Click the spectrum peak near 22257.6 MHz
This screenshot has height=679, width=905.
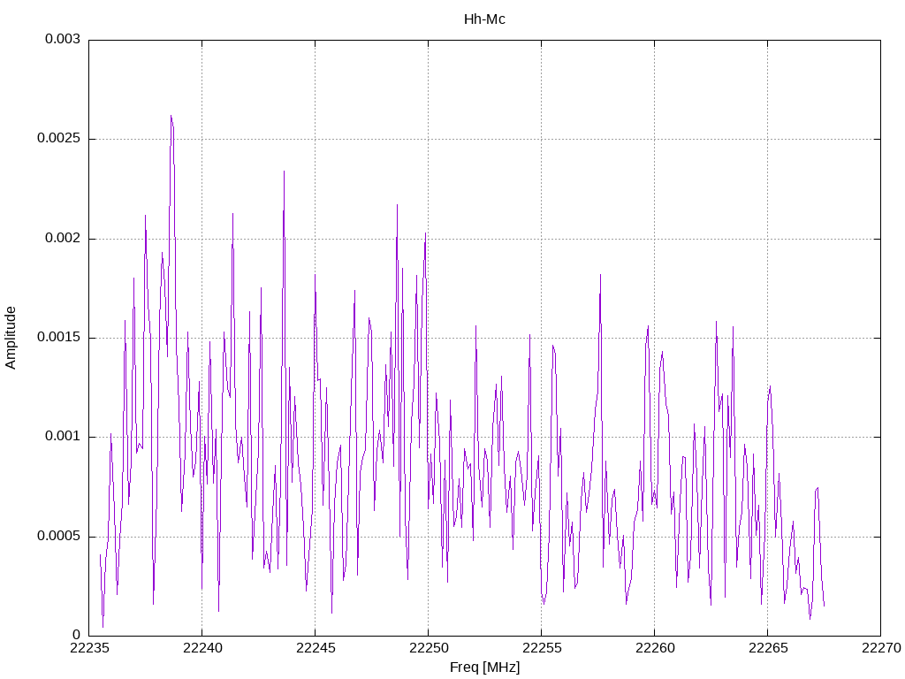[600, 276]
